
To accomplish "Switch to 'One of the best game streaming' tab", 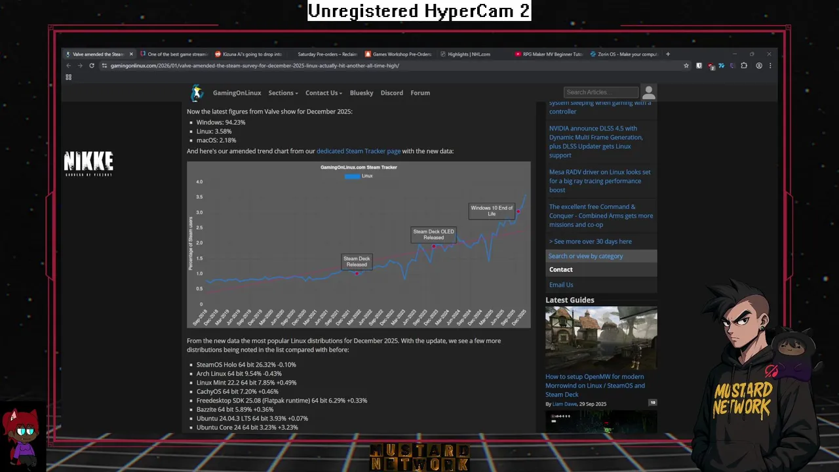I will click(174, 54).
